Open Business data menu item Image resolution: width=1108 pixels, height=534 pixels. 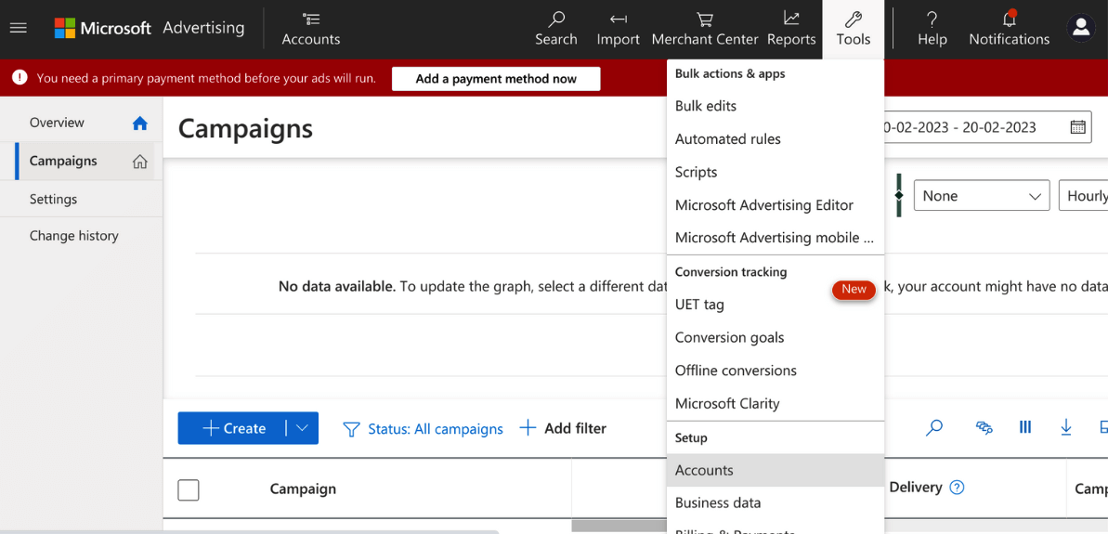(x=776, y=503)
